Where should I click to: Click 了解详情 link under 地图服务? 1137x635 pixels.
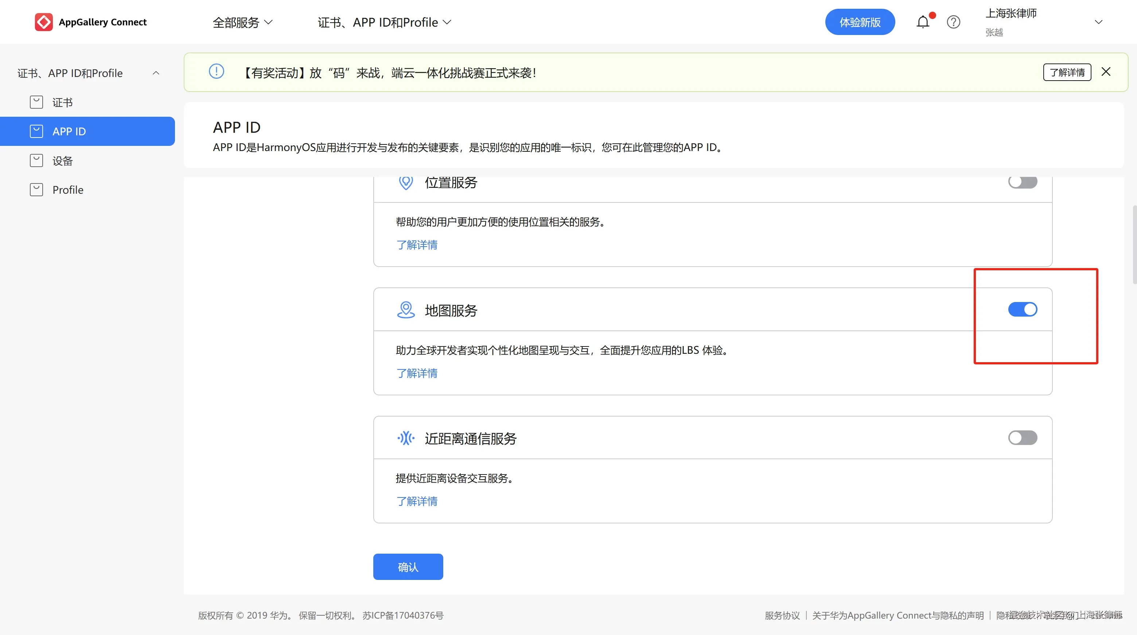tap(417, 373)
